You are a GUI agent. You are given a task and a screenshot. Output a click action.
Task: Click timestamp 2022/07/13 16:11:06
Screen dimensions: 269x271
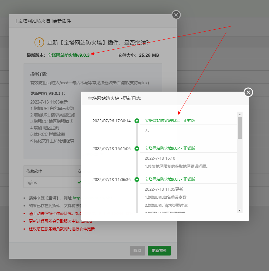(112, 149)
